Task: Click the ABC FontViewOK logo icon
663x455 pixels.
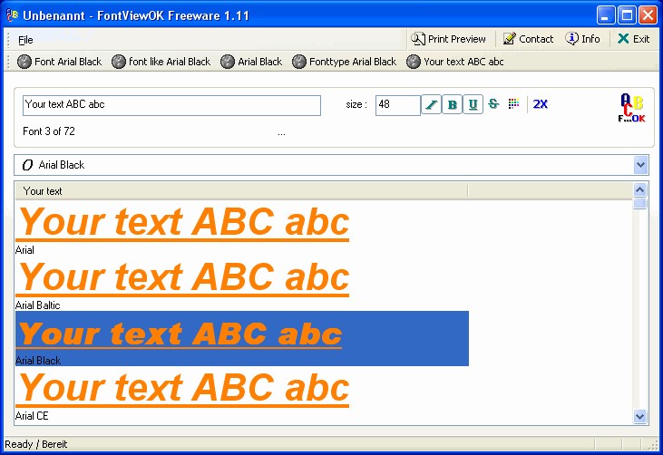Action: coord(632,108)
